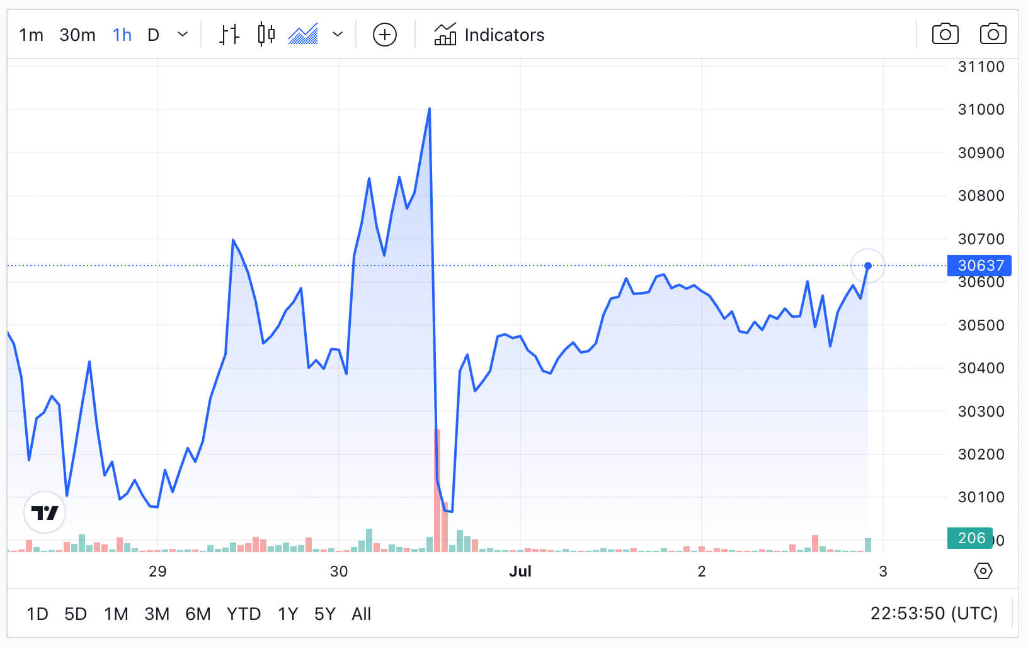This screenshot has width=1028, height=647.
Task: Select the bars chart style icon
Action: coord(228,35)
